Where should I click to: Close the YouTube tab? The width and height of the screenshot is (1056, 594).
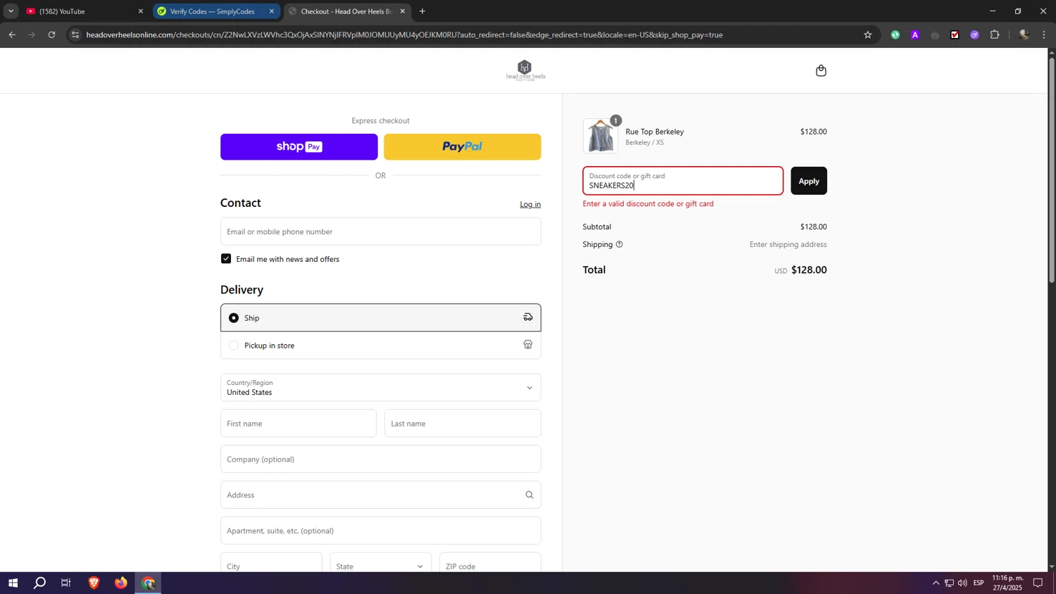coord(140,11)
